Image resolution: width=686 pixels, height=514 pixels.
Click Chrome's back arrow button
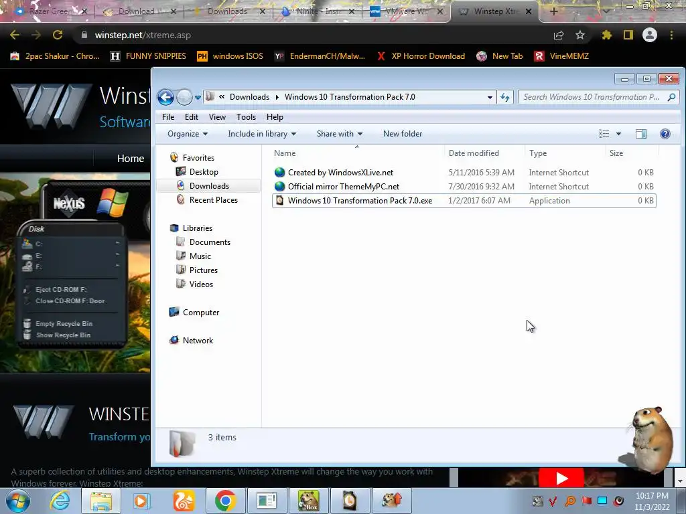pos(15,35)
